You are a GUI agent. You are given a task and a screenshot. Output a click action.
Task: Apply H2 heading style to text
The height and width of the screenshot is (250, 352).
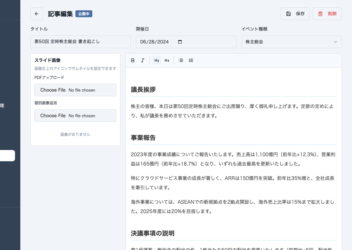(x=156, y=60)
